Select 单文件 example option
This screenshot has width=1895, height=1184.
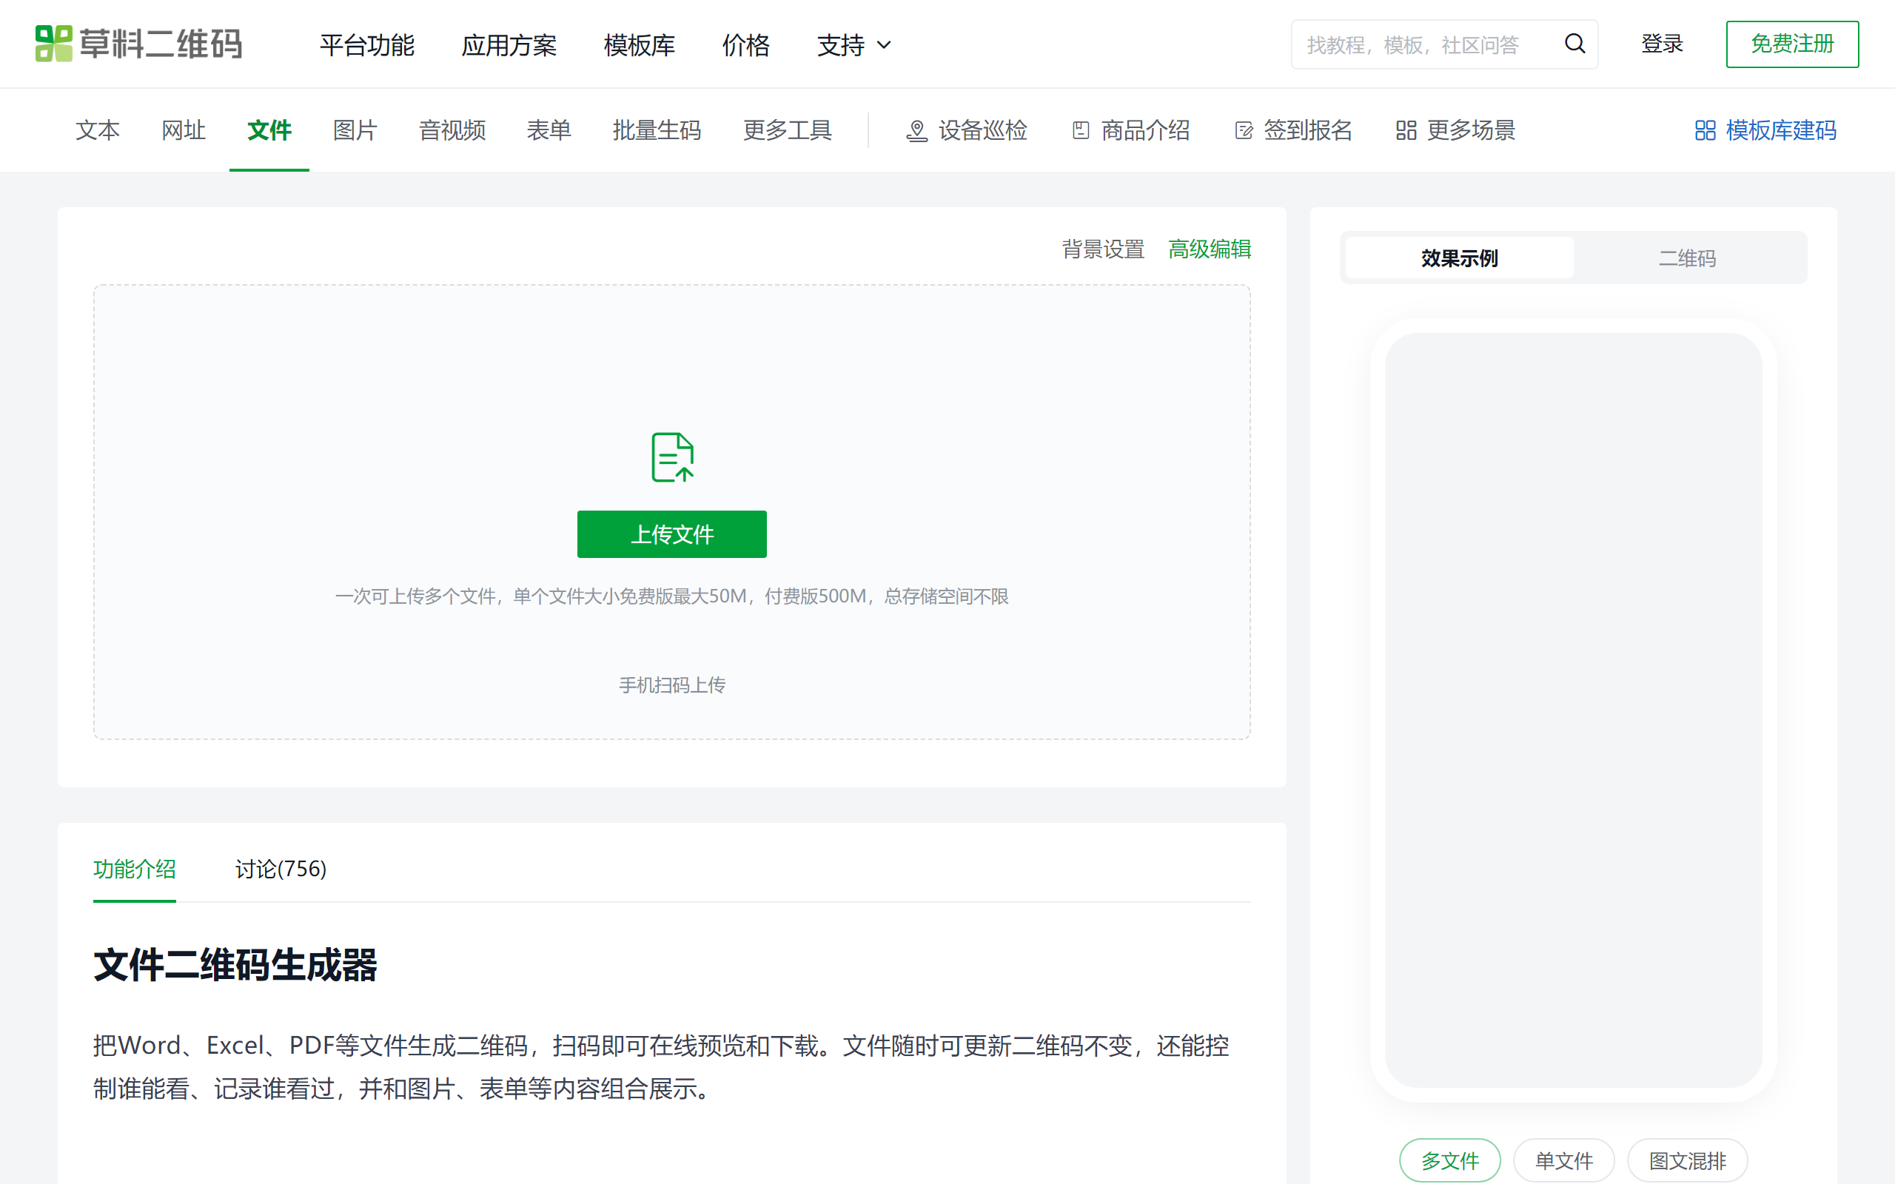click(1564, 1160)
